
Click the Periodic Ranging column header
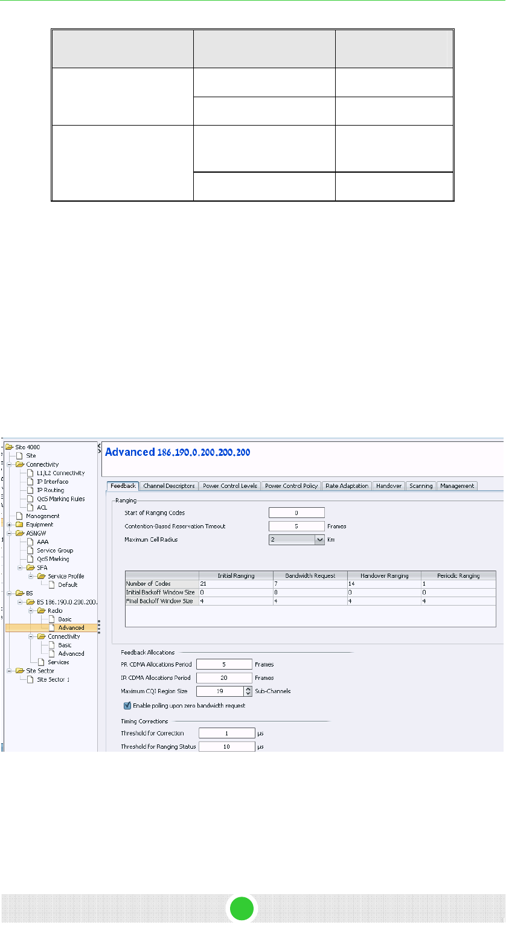pos(458,575)
